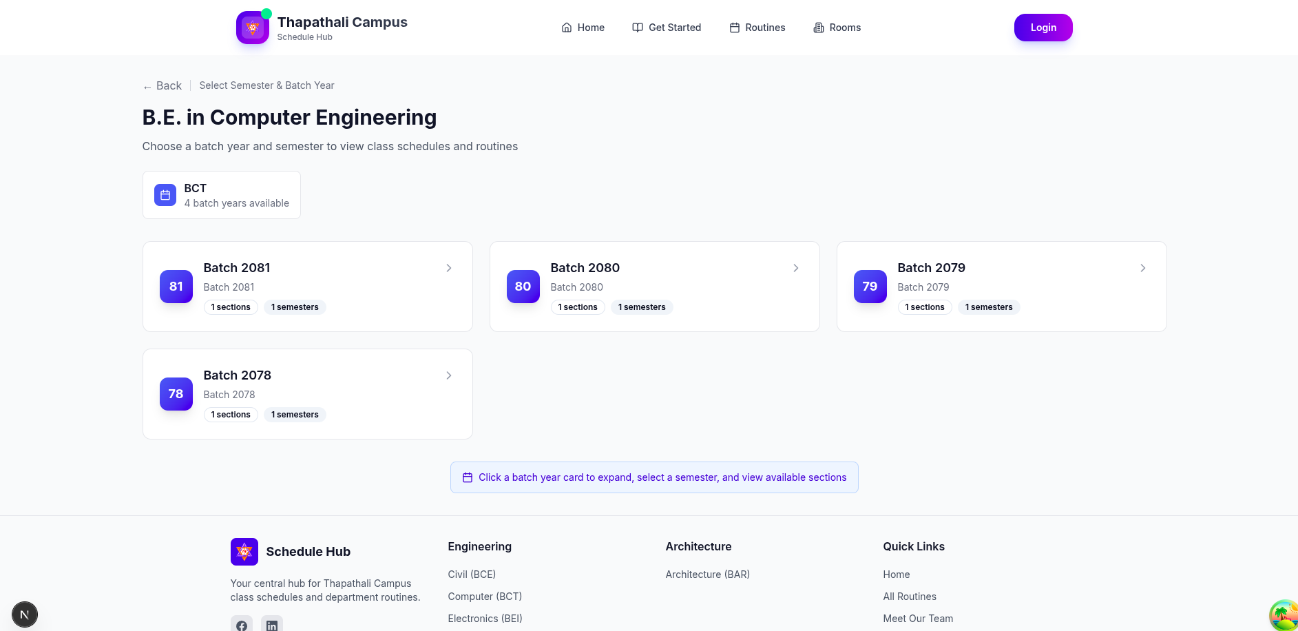Click the 81 batch number badge
Viewport: 1298px width, 631px height.
176,287
